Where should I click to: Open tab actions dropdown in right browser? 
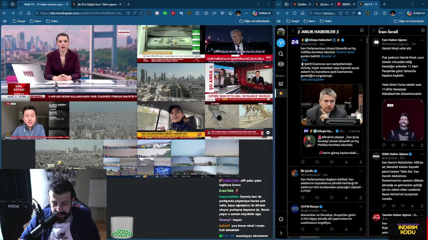point(279,4)
